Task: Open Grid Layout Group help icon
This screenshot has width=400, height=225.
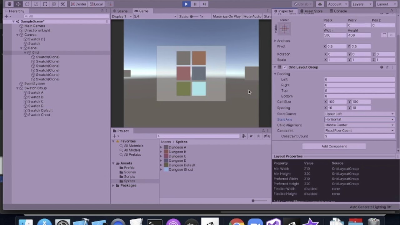Action: 382,67
